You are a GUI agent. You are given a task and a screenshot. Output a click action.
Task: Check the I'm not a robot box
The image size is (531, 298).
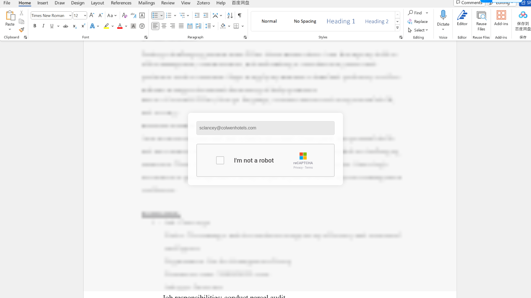220,160
